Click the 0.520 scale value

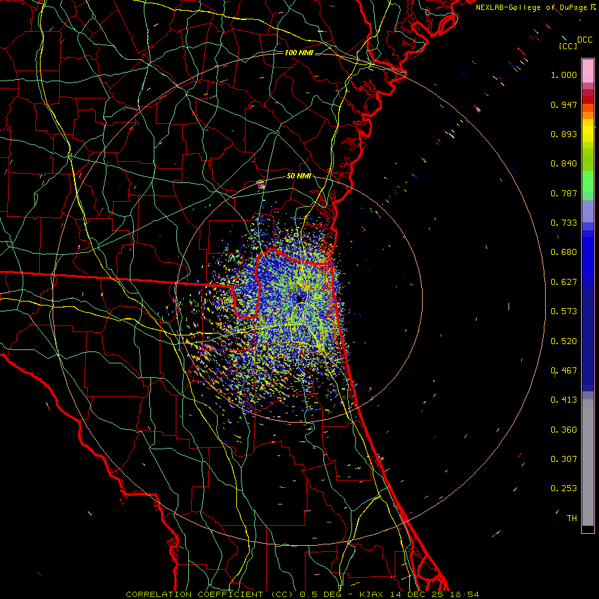pyautogui.click(x=564, y=341)
